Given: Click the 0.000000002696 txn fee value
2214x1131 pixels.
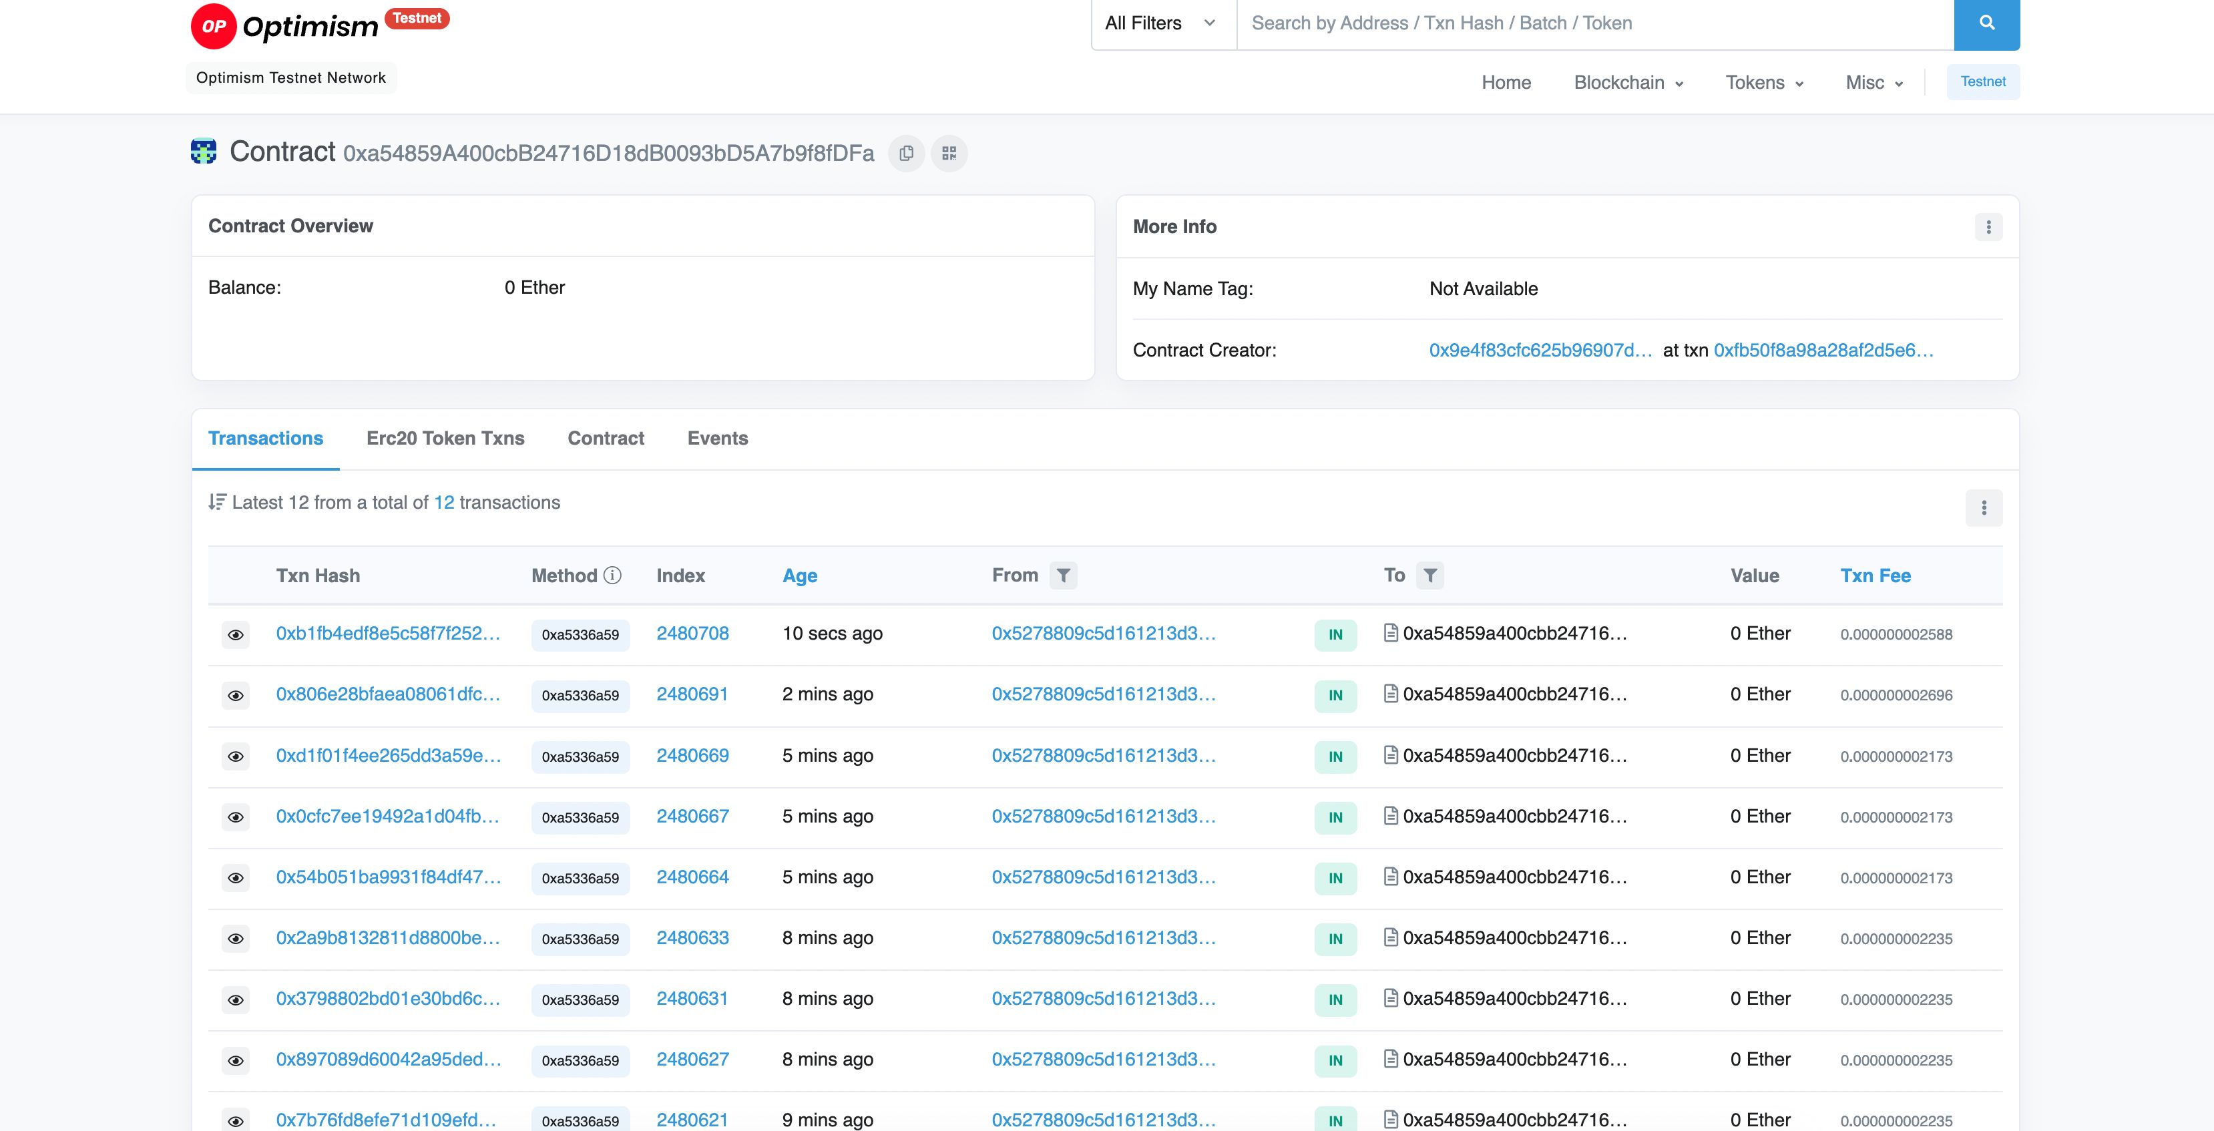Looking at the screenshot, I should pyautogui.click(x=1896, y=694).
